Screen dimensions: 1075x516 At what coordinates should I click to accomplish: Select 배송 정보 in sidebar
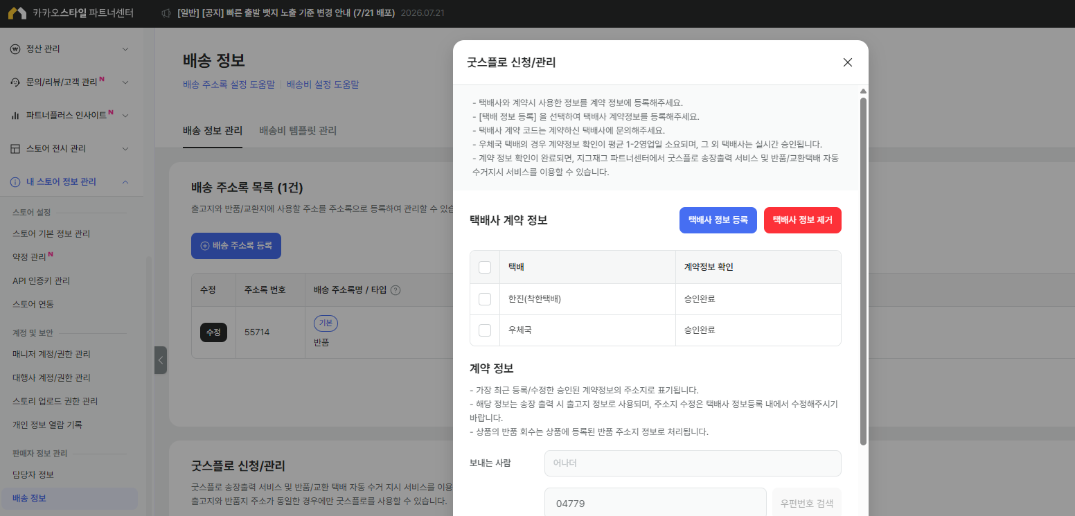tap(69, 499)
